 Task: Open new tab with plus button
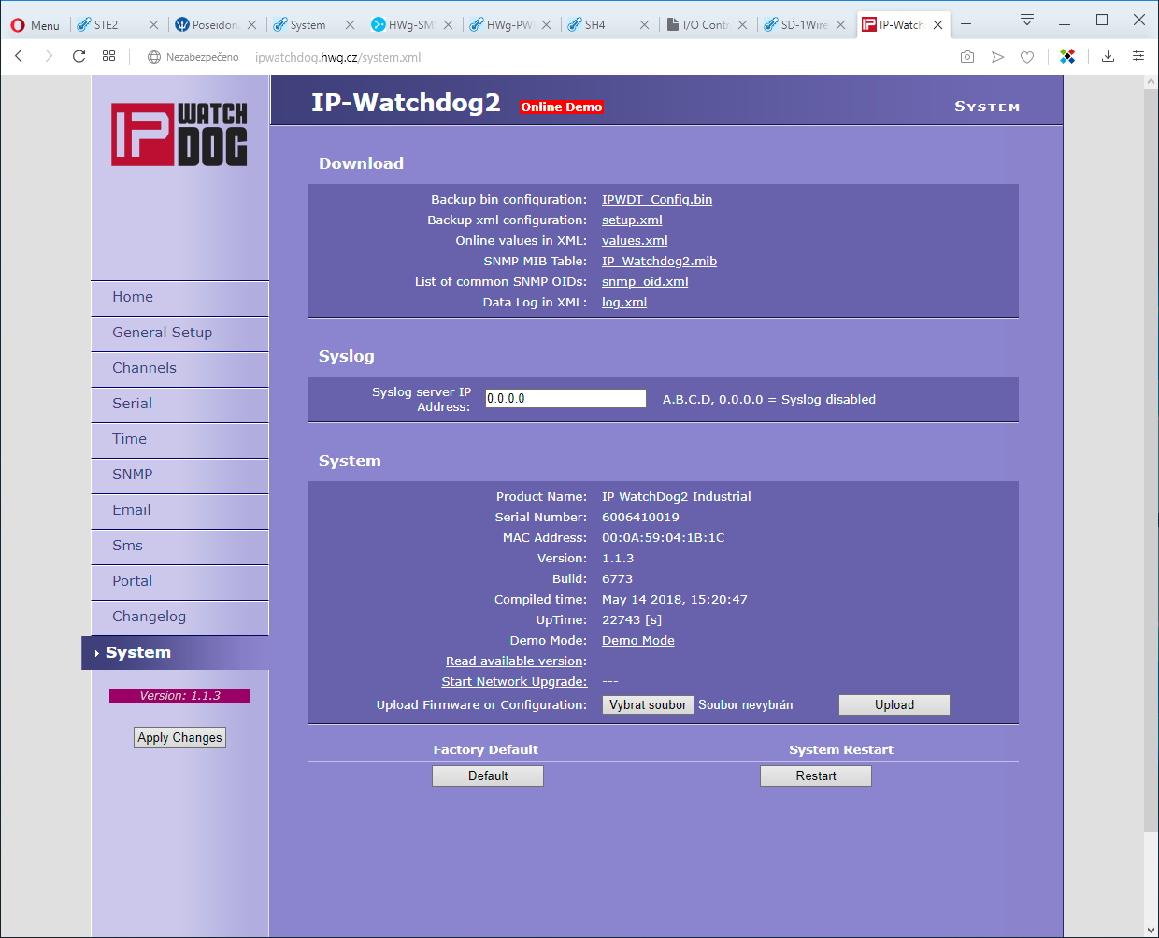point(966,24)
